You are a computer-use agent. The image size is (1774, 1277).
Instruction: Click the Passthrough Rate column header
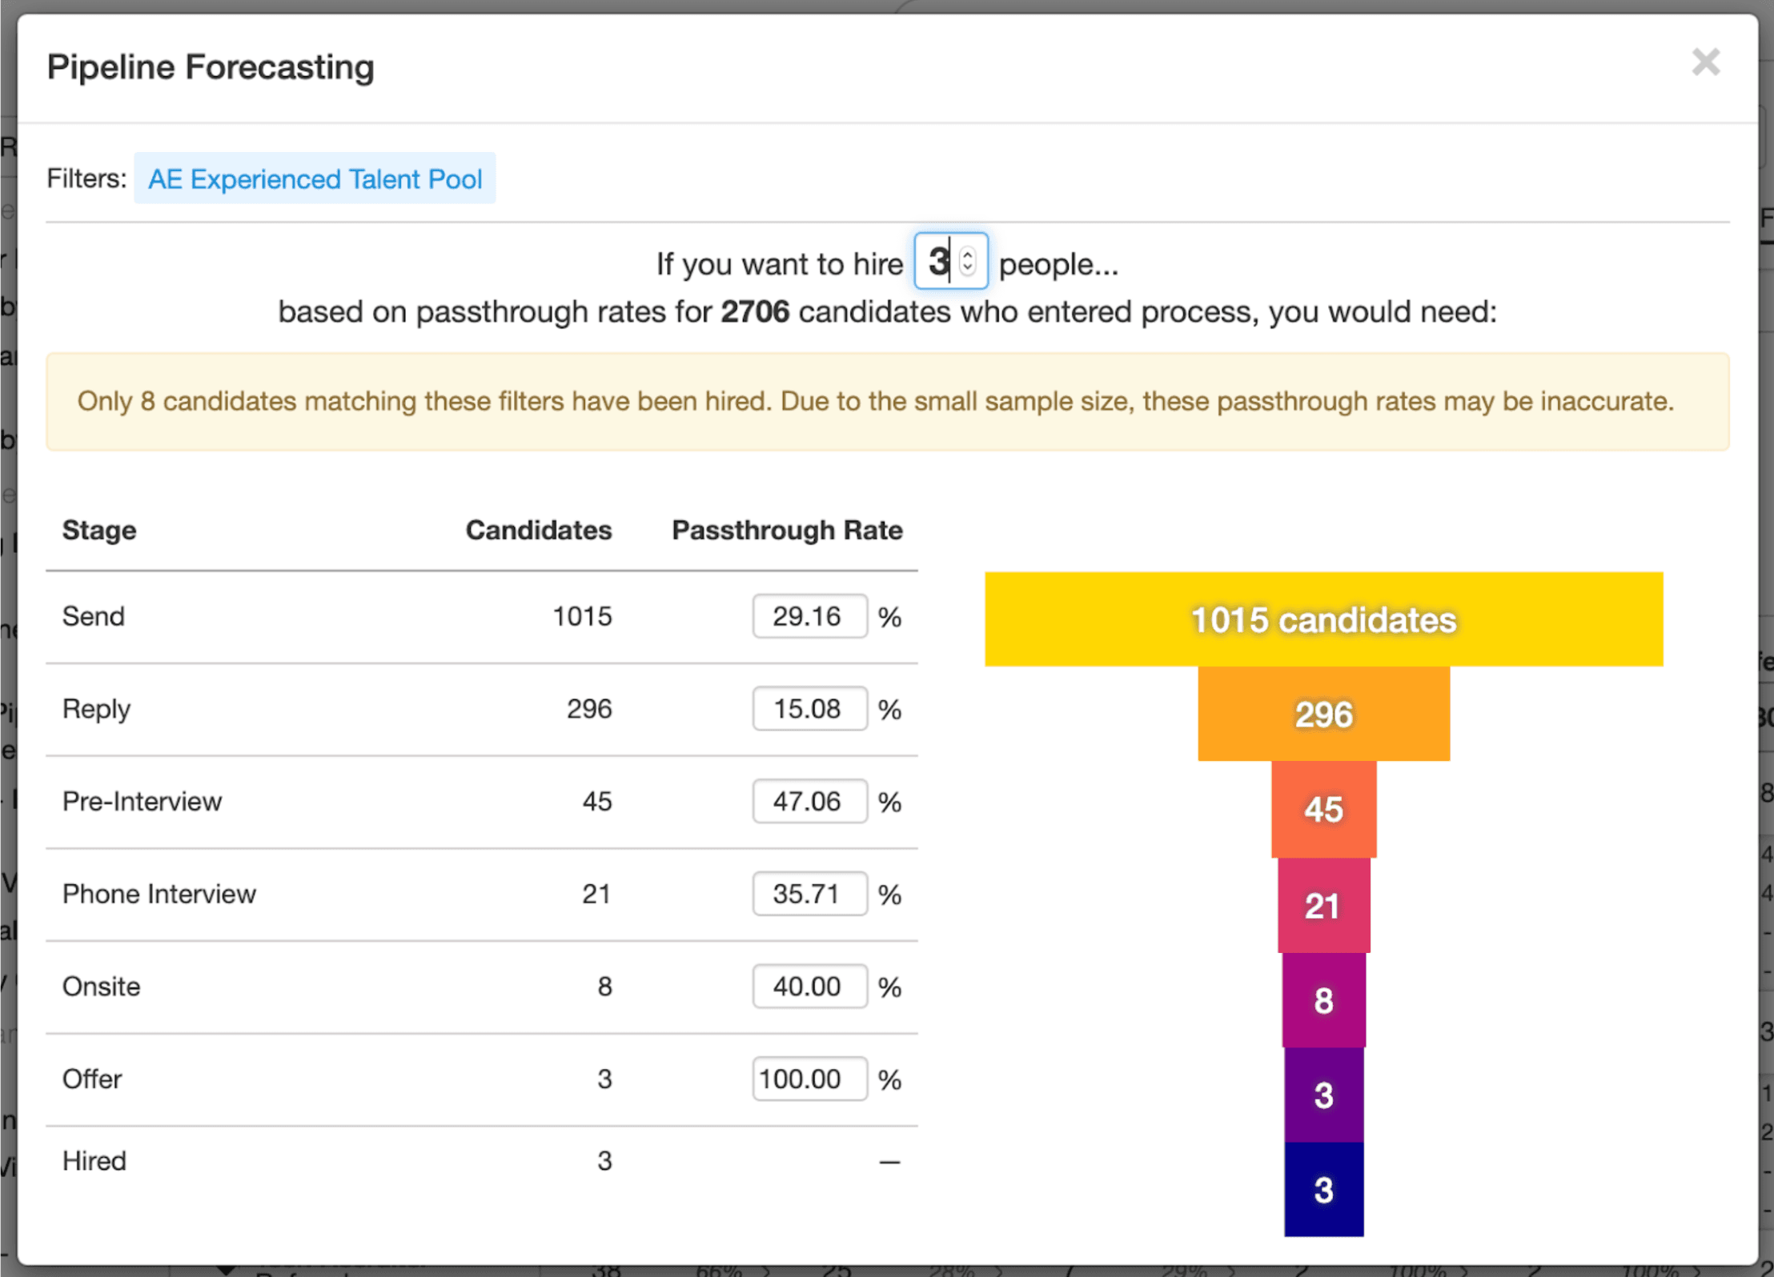[x=786, y=530]
